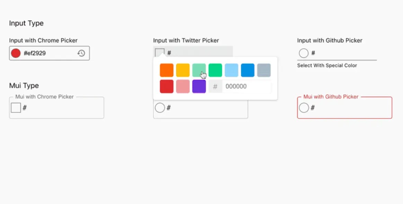The width and height of the screenshot is (403, 204).
Task: Select the orange swatch in the Twitter picker
Action: (x=166, y=70)
